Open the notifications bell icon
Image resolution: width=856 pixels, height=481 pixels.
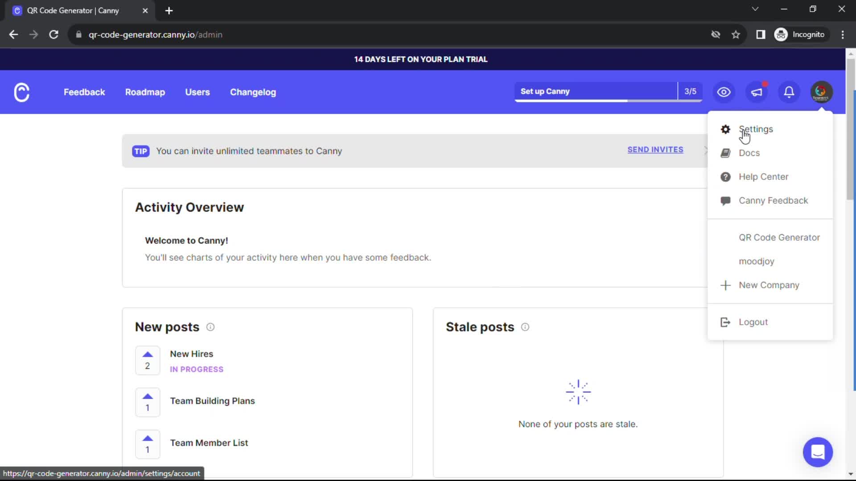[x=789, y=92]
